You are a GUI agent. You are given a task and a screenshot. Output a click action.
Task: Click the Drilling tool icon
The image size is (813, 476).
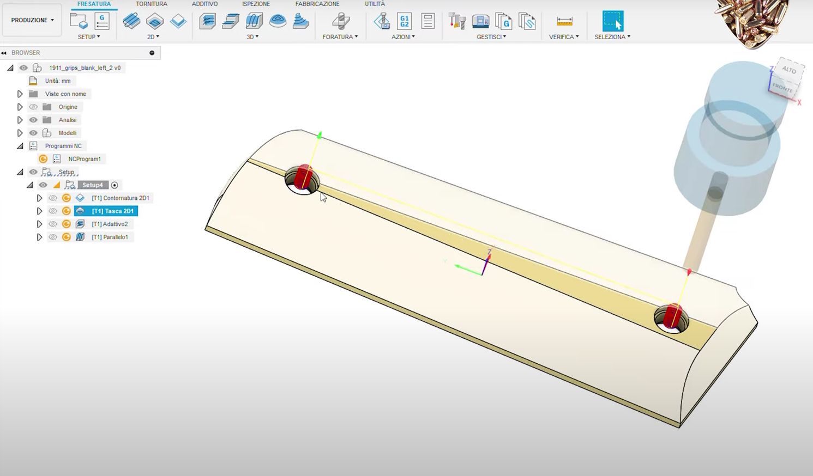click(x=341, y=21)
